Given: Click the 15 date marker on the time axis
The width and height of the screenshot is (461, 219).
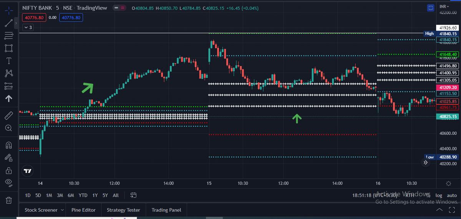Looking at the screenshot, I should click(209, 183).
